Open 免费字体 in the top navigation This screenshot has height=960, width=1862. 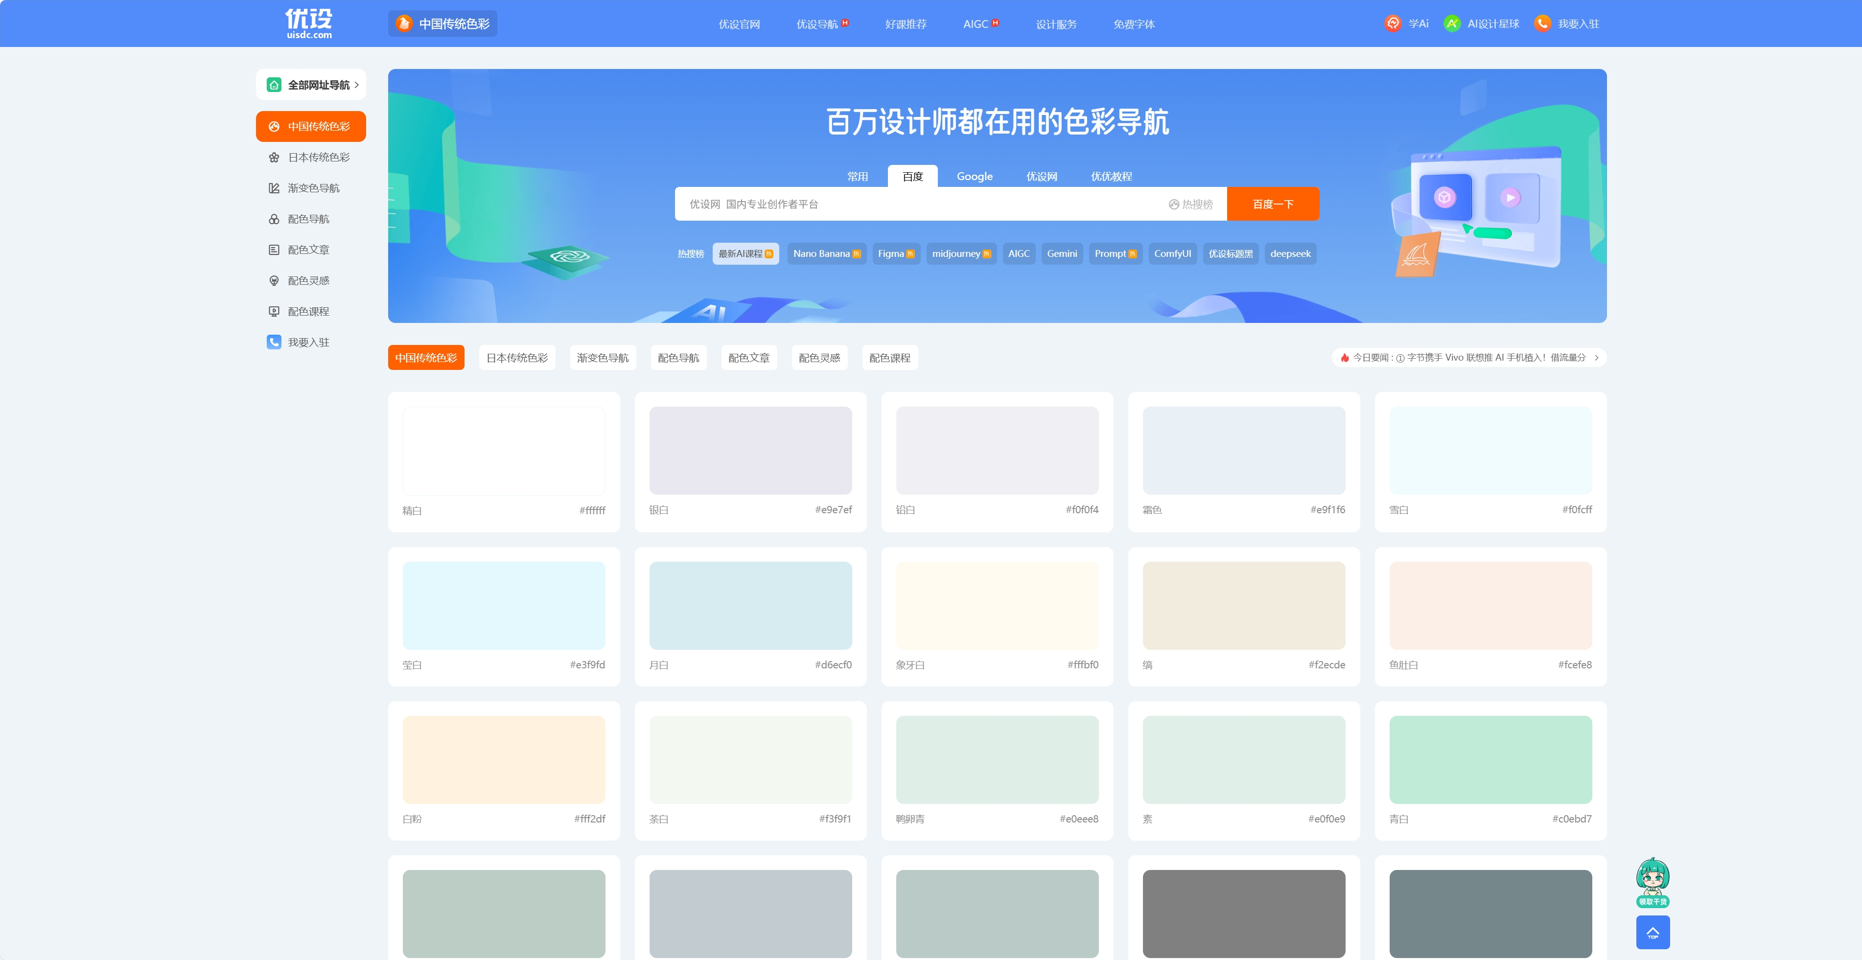coord(1133,24)
